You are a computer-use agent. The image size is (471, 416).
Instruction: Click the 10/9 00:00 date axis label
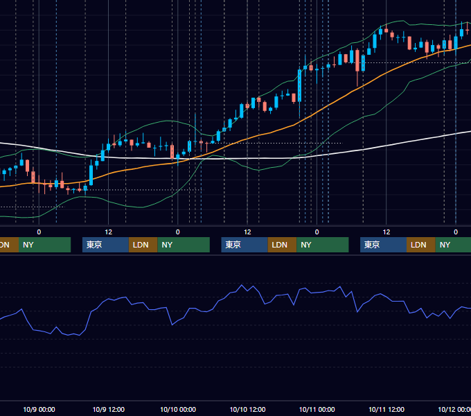click(x=39, y=409)
